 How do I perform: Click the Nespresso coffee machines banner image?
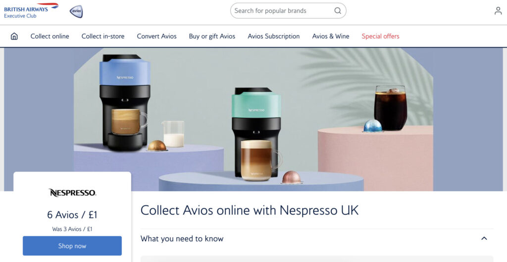pyautogui.click(x=253, y=119)
